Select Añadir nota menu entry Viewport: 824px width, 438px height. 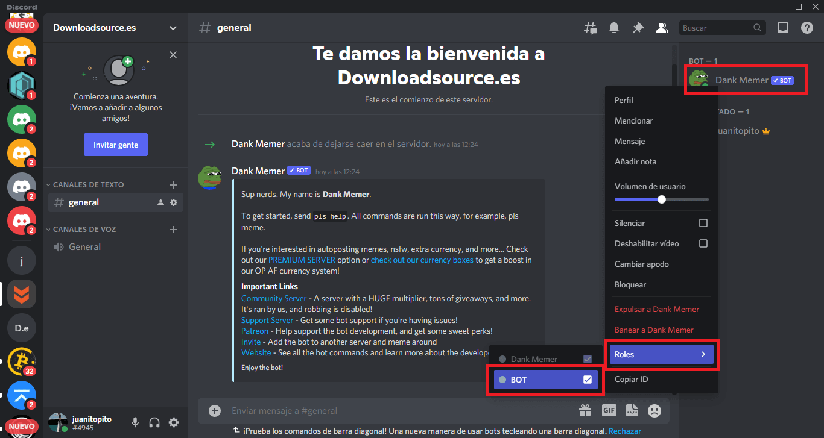click(662, 161)
